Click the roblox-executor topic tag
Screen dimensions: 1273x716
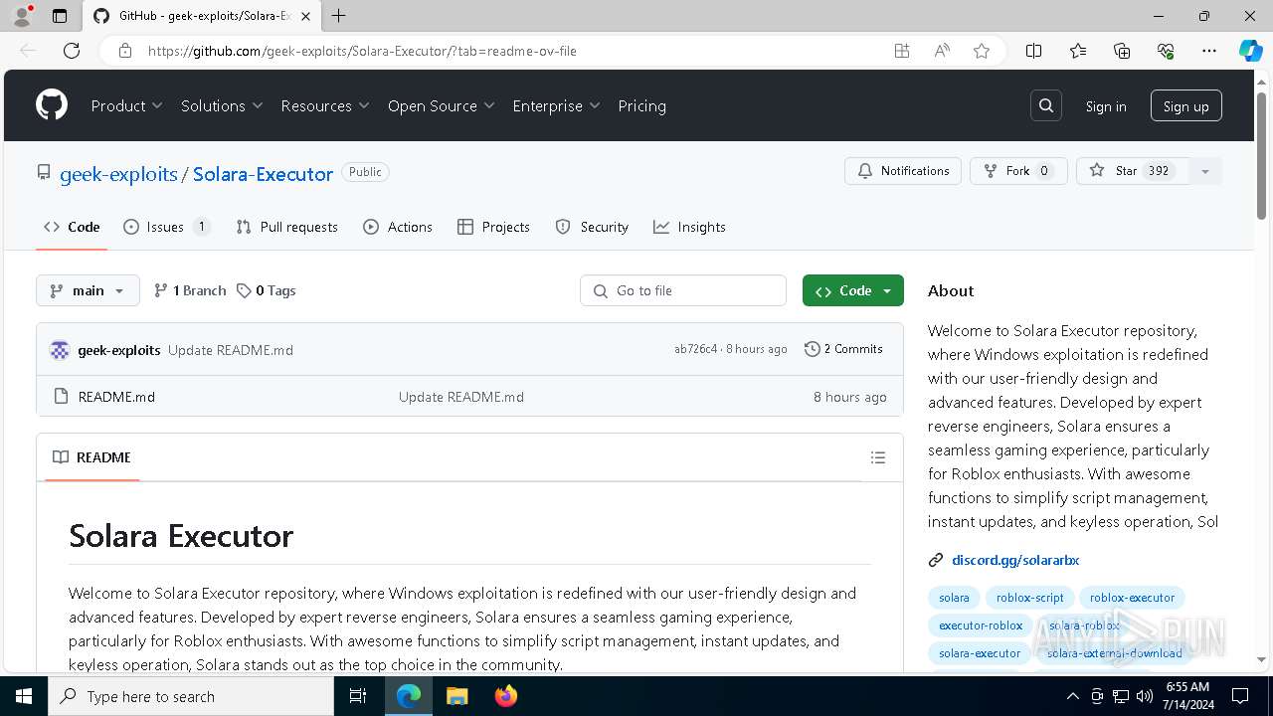pyautogui.click(x=1132, y=598)
